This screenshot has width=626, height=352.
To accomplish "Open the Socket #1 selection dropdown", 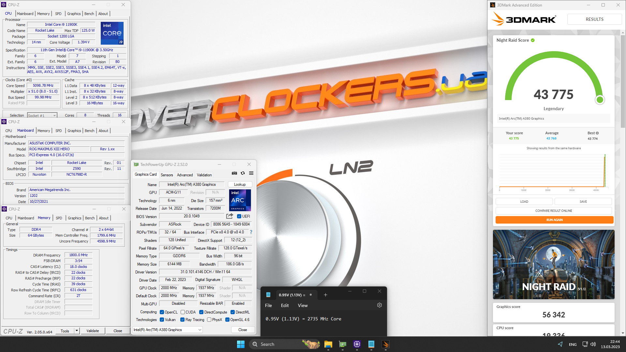I will coord(42,115).
